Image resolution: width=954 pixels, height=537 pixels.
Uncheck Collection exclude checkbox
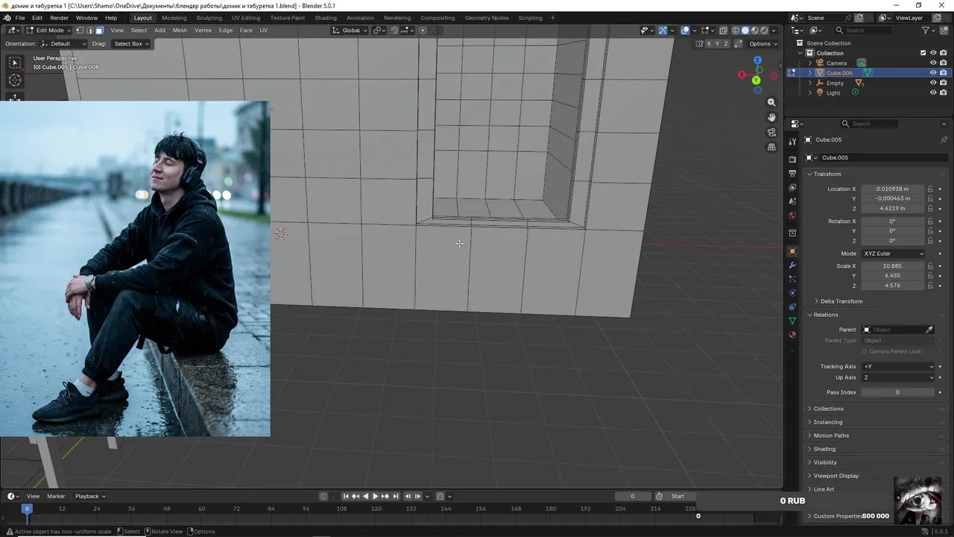[x=923, y=53]
